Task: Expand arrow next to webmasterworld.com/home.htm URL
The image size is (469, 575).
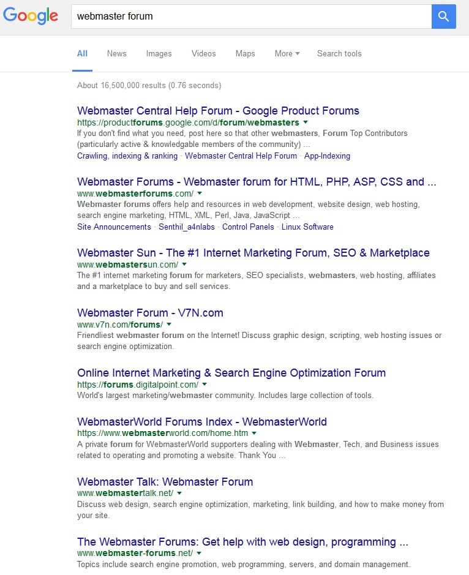Action: point(254,433)
